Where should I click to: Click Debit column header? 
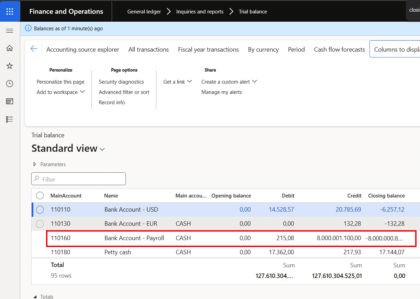288,195
